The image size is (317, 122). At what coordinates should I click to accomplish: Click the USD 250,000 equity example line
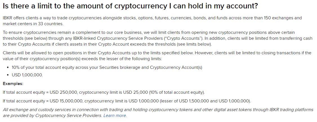pos(104,92)
